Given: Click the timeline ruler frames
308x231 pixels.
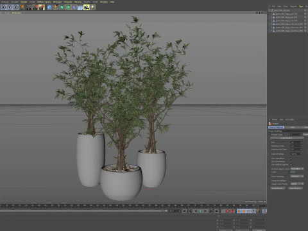Looking at the screenshot, I should [128, 205].
